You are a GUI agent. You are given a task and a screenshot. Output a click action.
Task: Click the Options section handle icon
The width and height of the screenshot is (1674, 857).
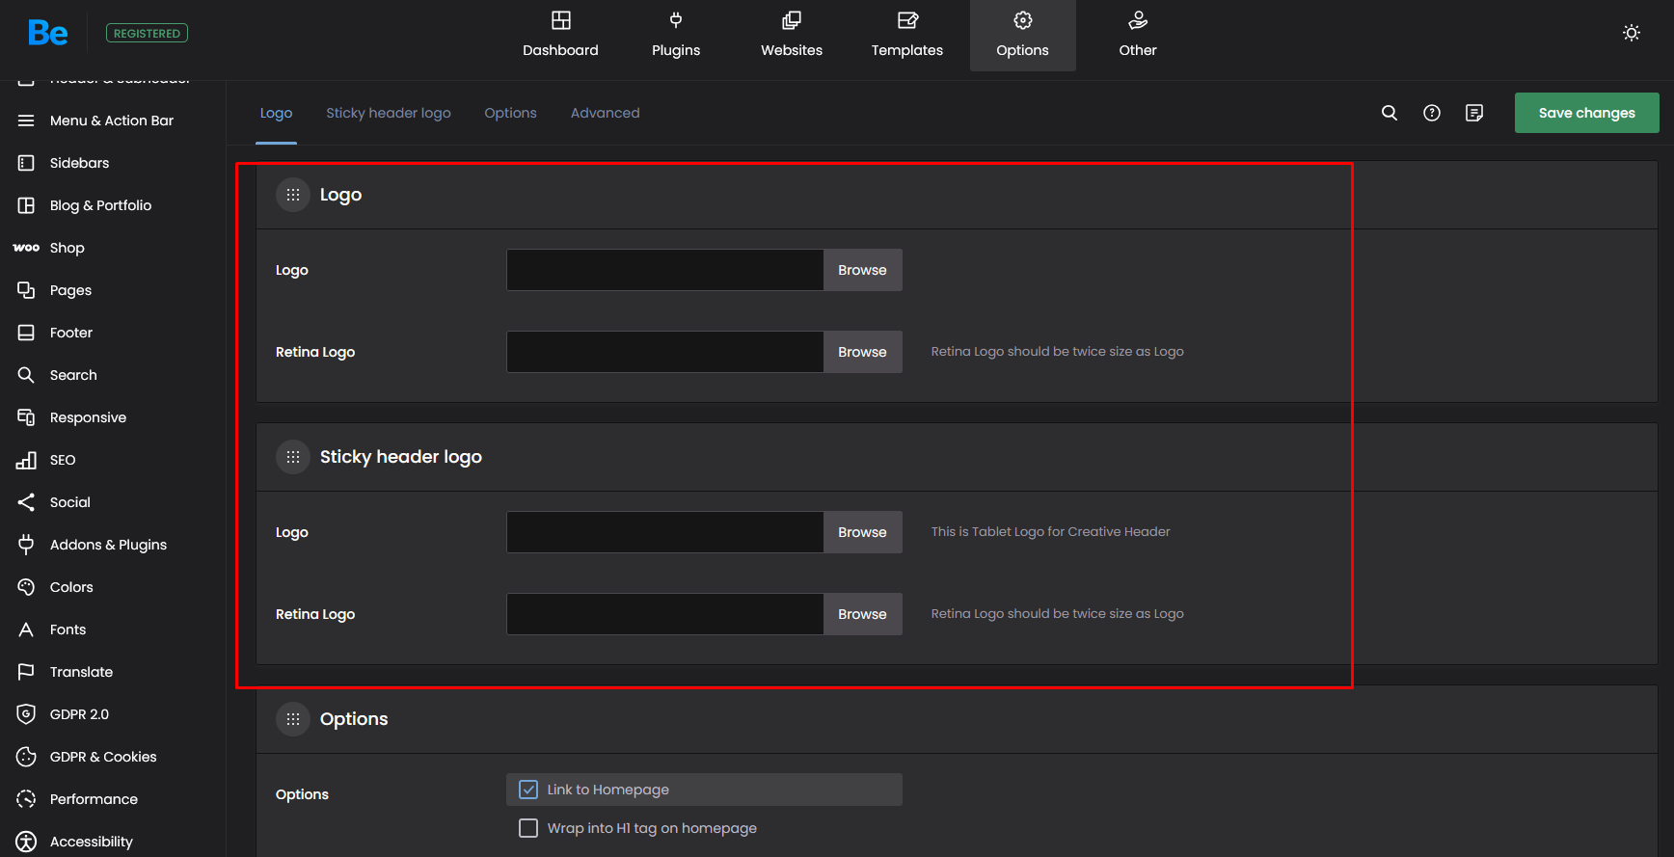[x=293, y=719]
